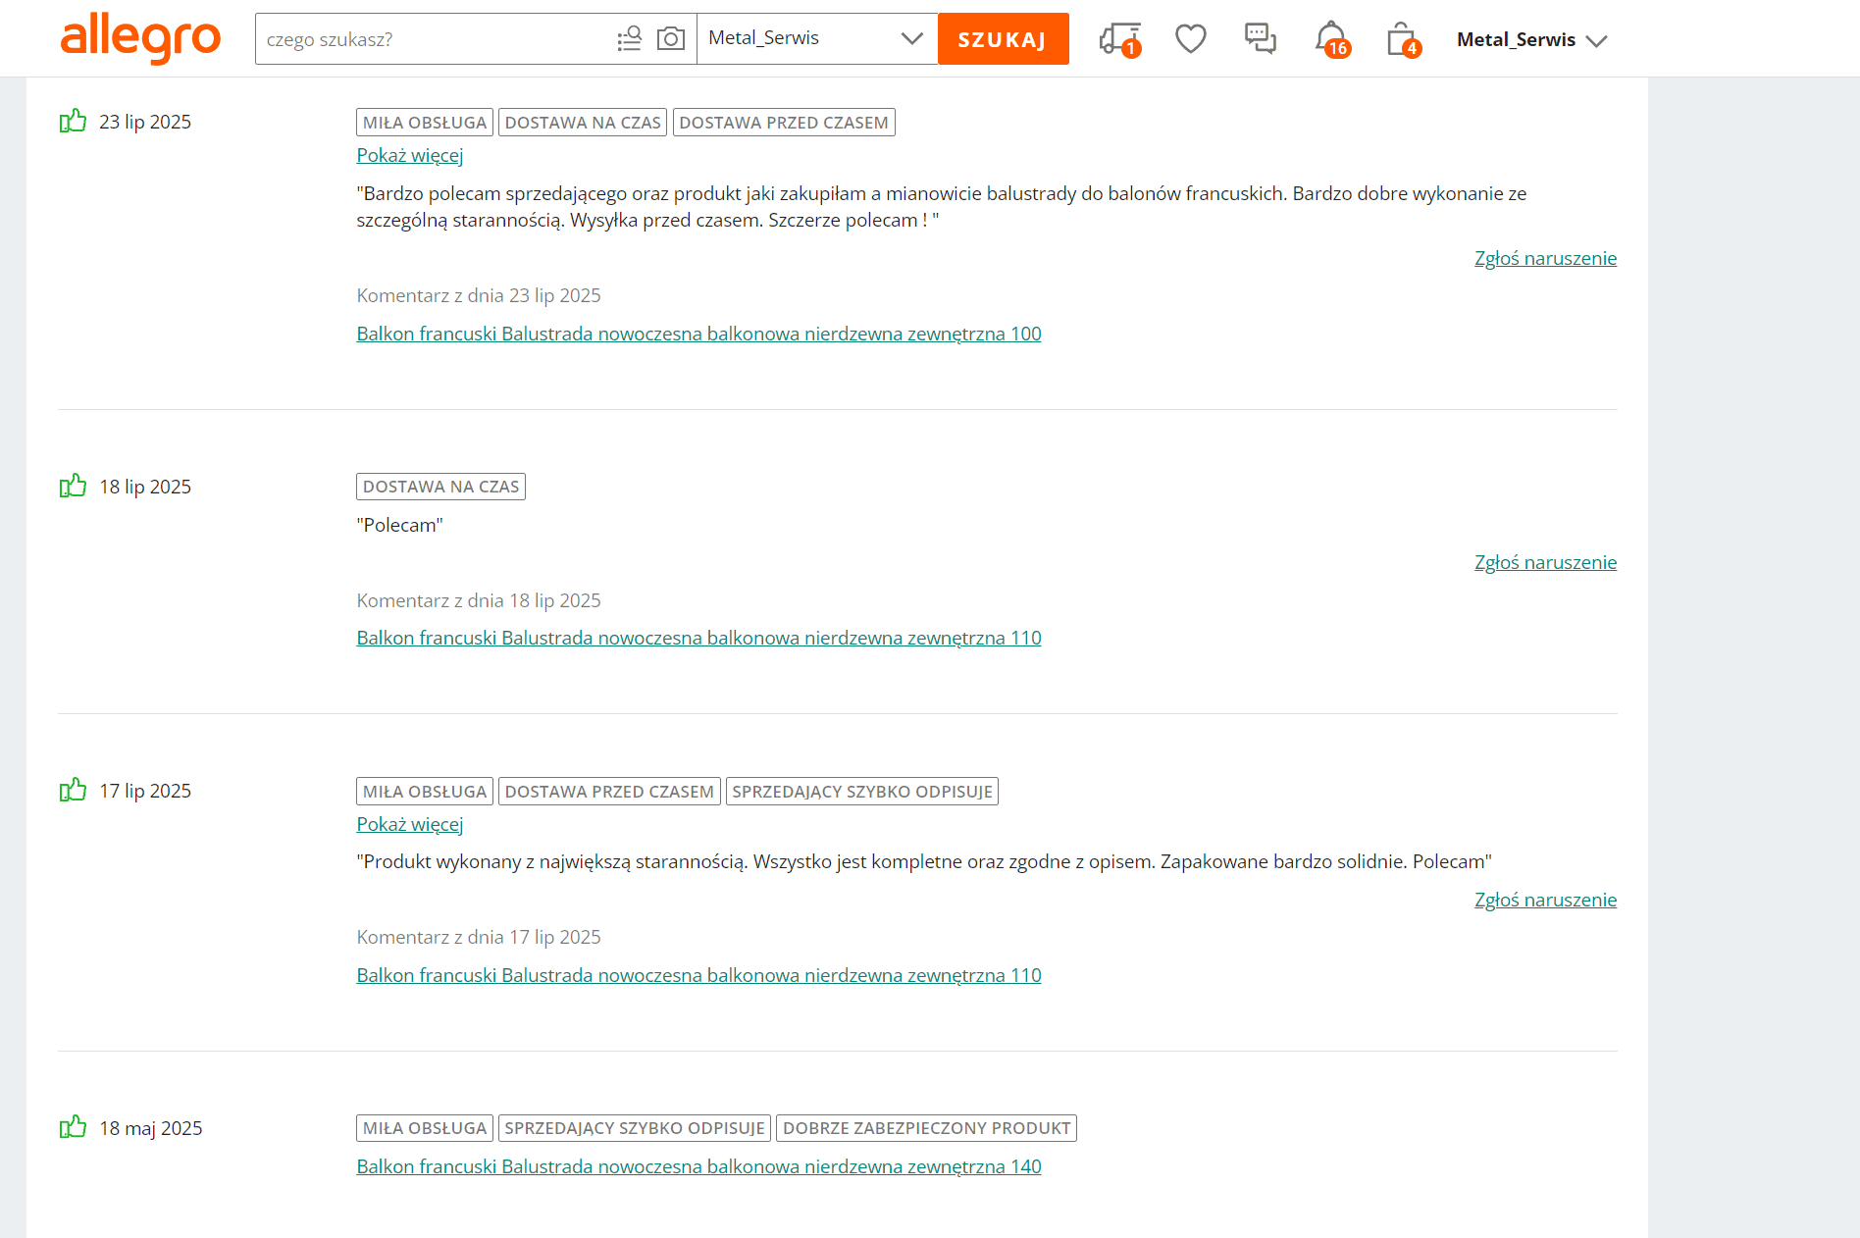Screen dimensions: 1860x1238
Task: Expand 'Pokaż więcej' for 17 lip review
Action: tap(409, 824)
